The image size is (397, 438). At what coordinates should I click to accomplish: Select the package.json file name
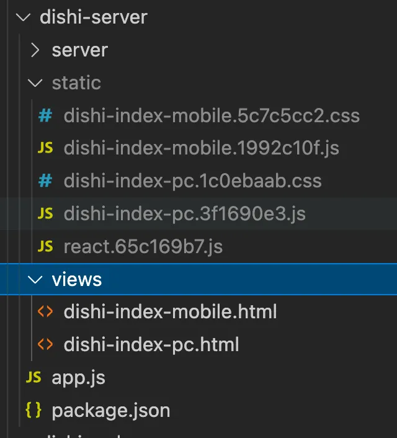pos(110,410)
